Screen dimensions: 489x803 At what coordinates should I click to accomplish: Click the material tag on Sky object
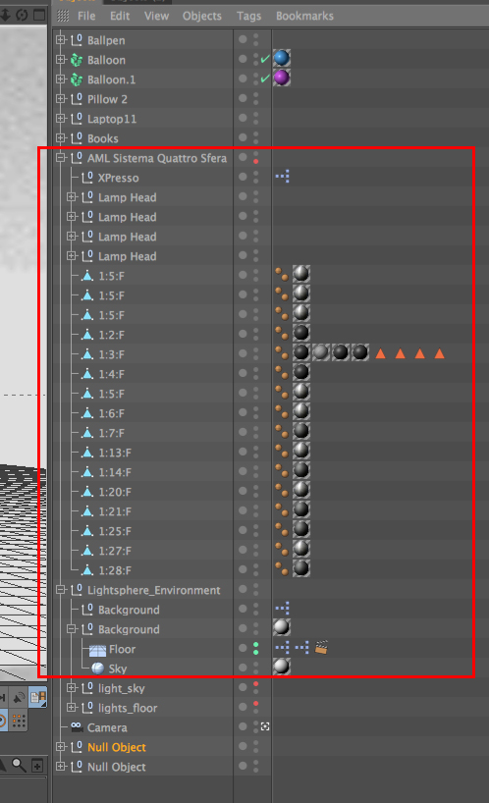pyautogui.click(x=282, y=667)
